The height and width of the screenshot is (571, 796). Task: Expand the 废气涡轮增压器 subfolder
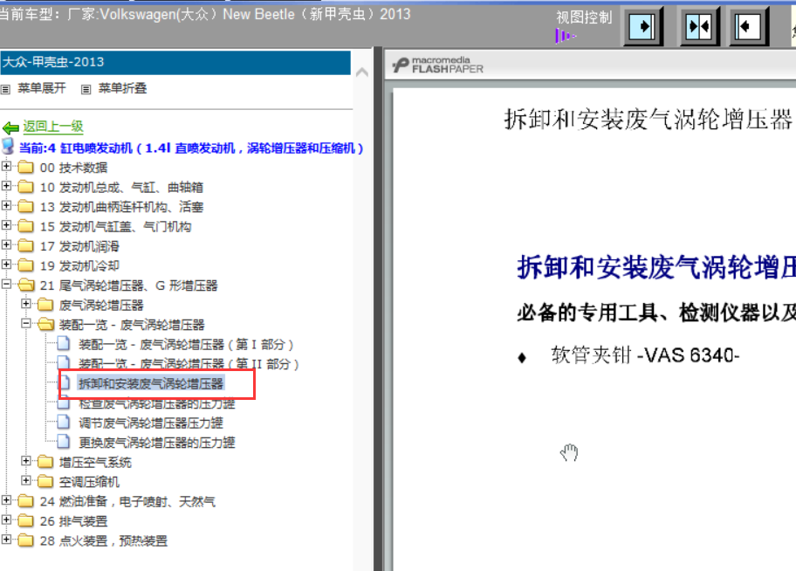click(x=26, y=304)
